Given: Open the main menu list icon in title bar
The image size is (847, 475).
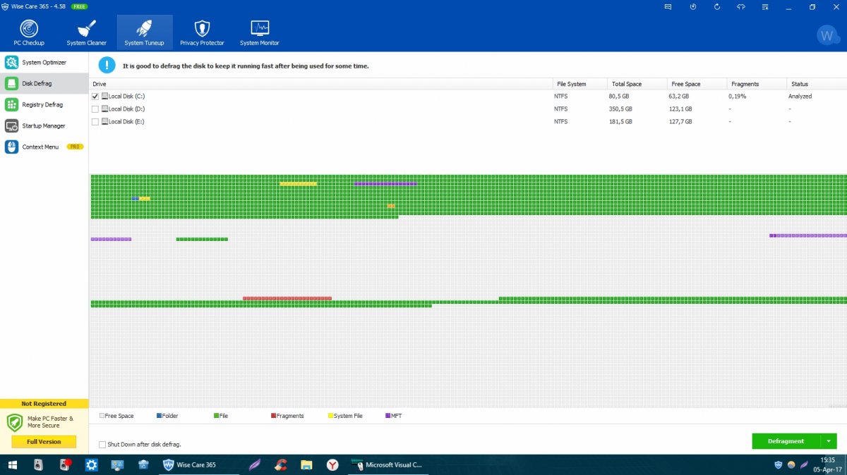Looking at the screenshot, I should tap(765, 6).
